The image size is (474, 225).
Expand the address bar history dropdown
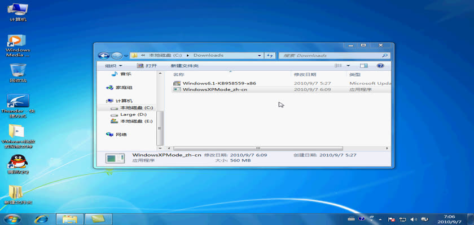[260, 56]
